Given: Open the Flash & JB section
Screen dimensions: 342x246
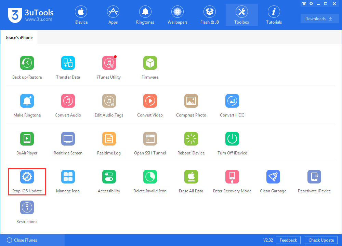Looking at the screenshot, I should tap(210, 15).
